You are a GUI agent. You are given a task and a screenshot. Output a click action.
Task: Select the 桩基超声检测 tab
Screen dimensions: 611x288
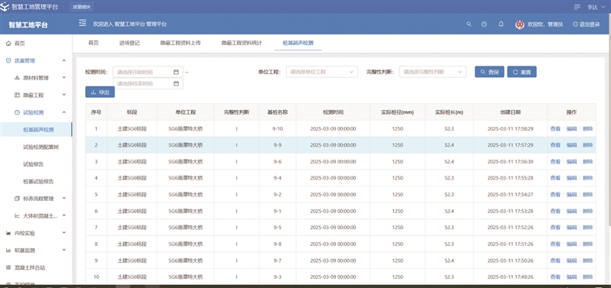coord(298,43)
